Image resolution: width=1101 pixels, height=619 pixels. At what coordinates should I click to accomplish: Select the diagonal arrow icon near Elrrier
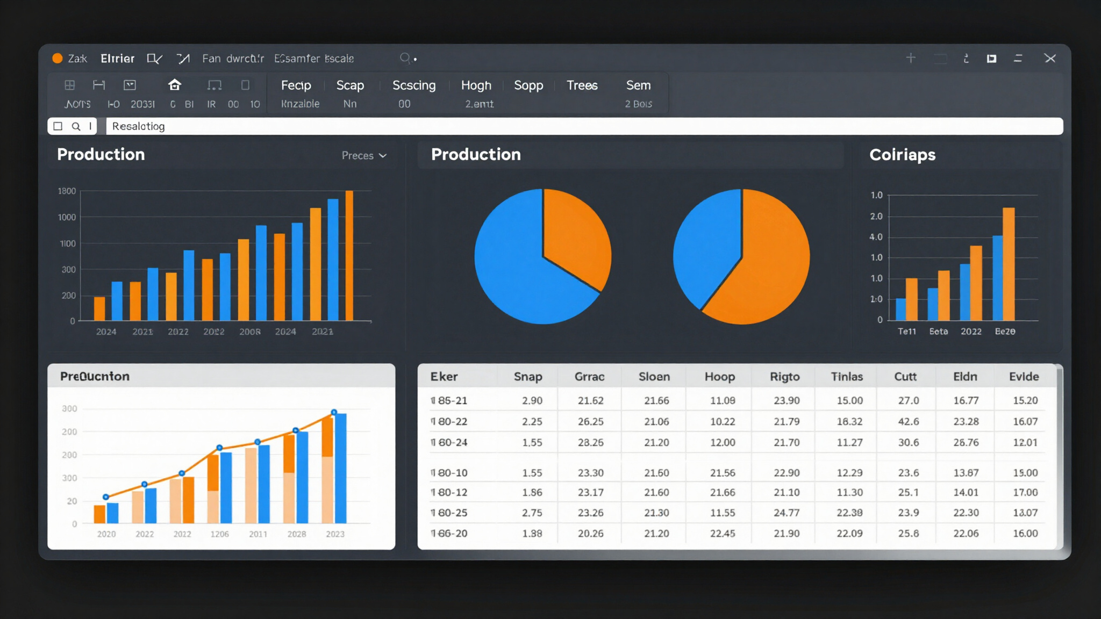[183, 58]
